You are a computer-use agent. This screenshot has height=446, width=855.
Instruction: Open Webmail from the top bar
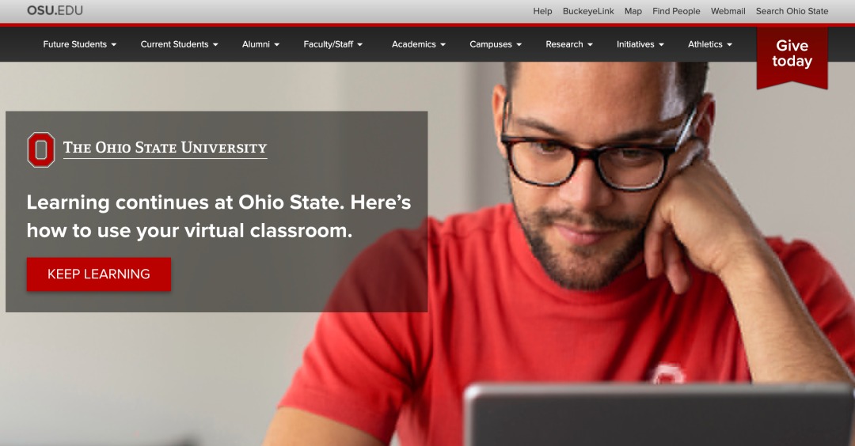click(x=728, y=11)
